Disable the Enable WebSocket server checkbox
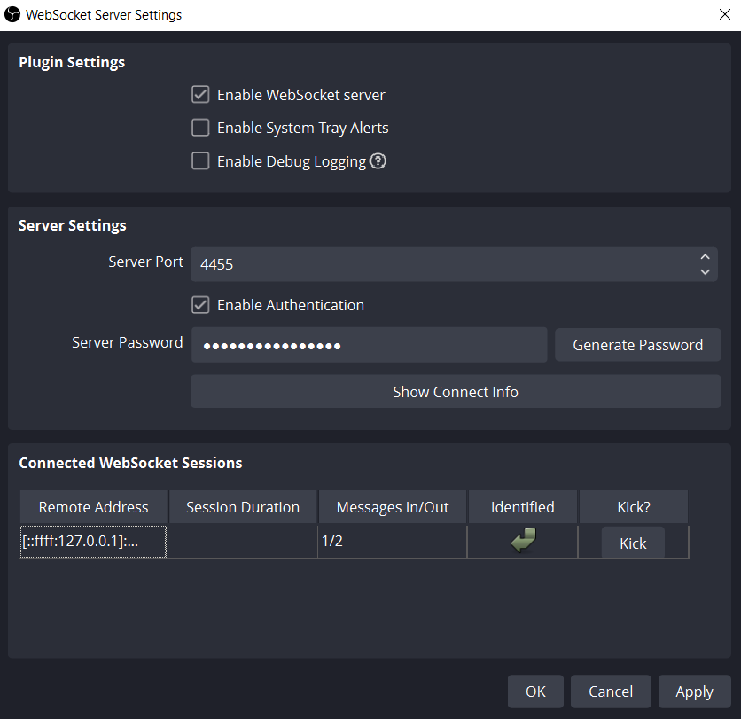This screenshot has height=719, width=741. coord(200,94)
